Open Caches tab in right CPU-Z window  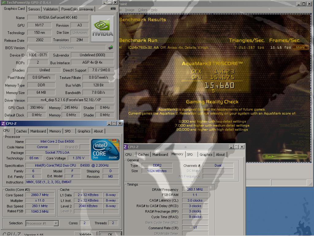point(144,155)
